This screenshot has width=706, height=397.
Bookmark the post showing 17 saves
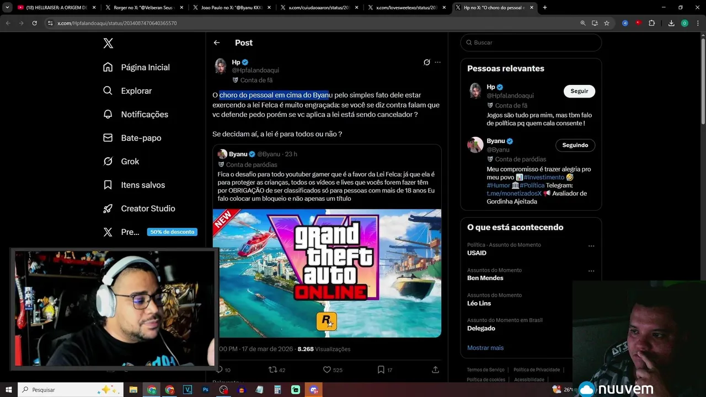381,370
